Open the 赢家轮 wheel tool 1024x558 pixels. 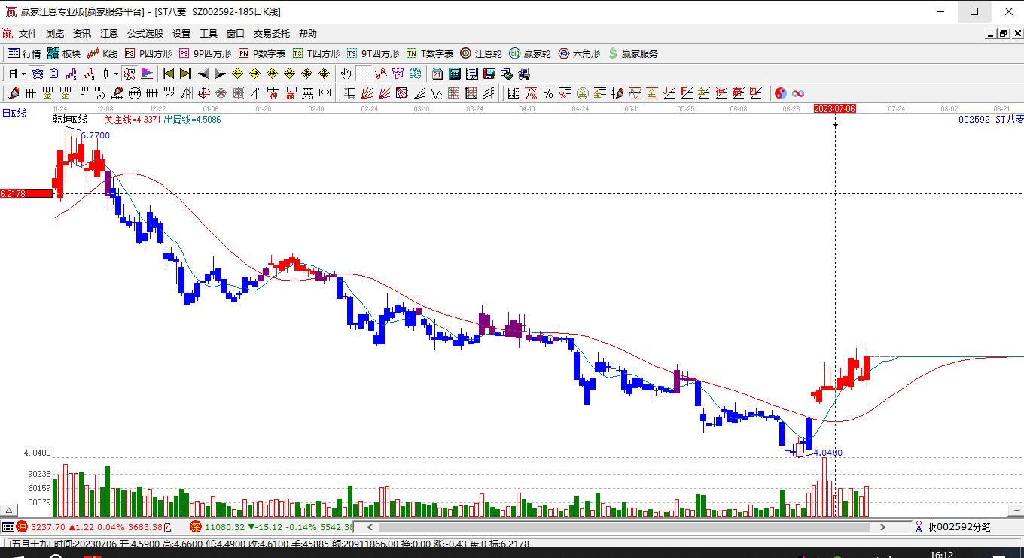click(x=530, y=53)
